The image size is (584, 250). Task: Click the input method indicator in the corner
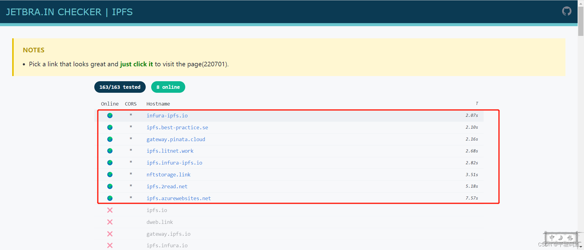click(x=561, y=238)
